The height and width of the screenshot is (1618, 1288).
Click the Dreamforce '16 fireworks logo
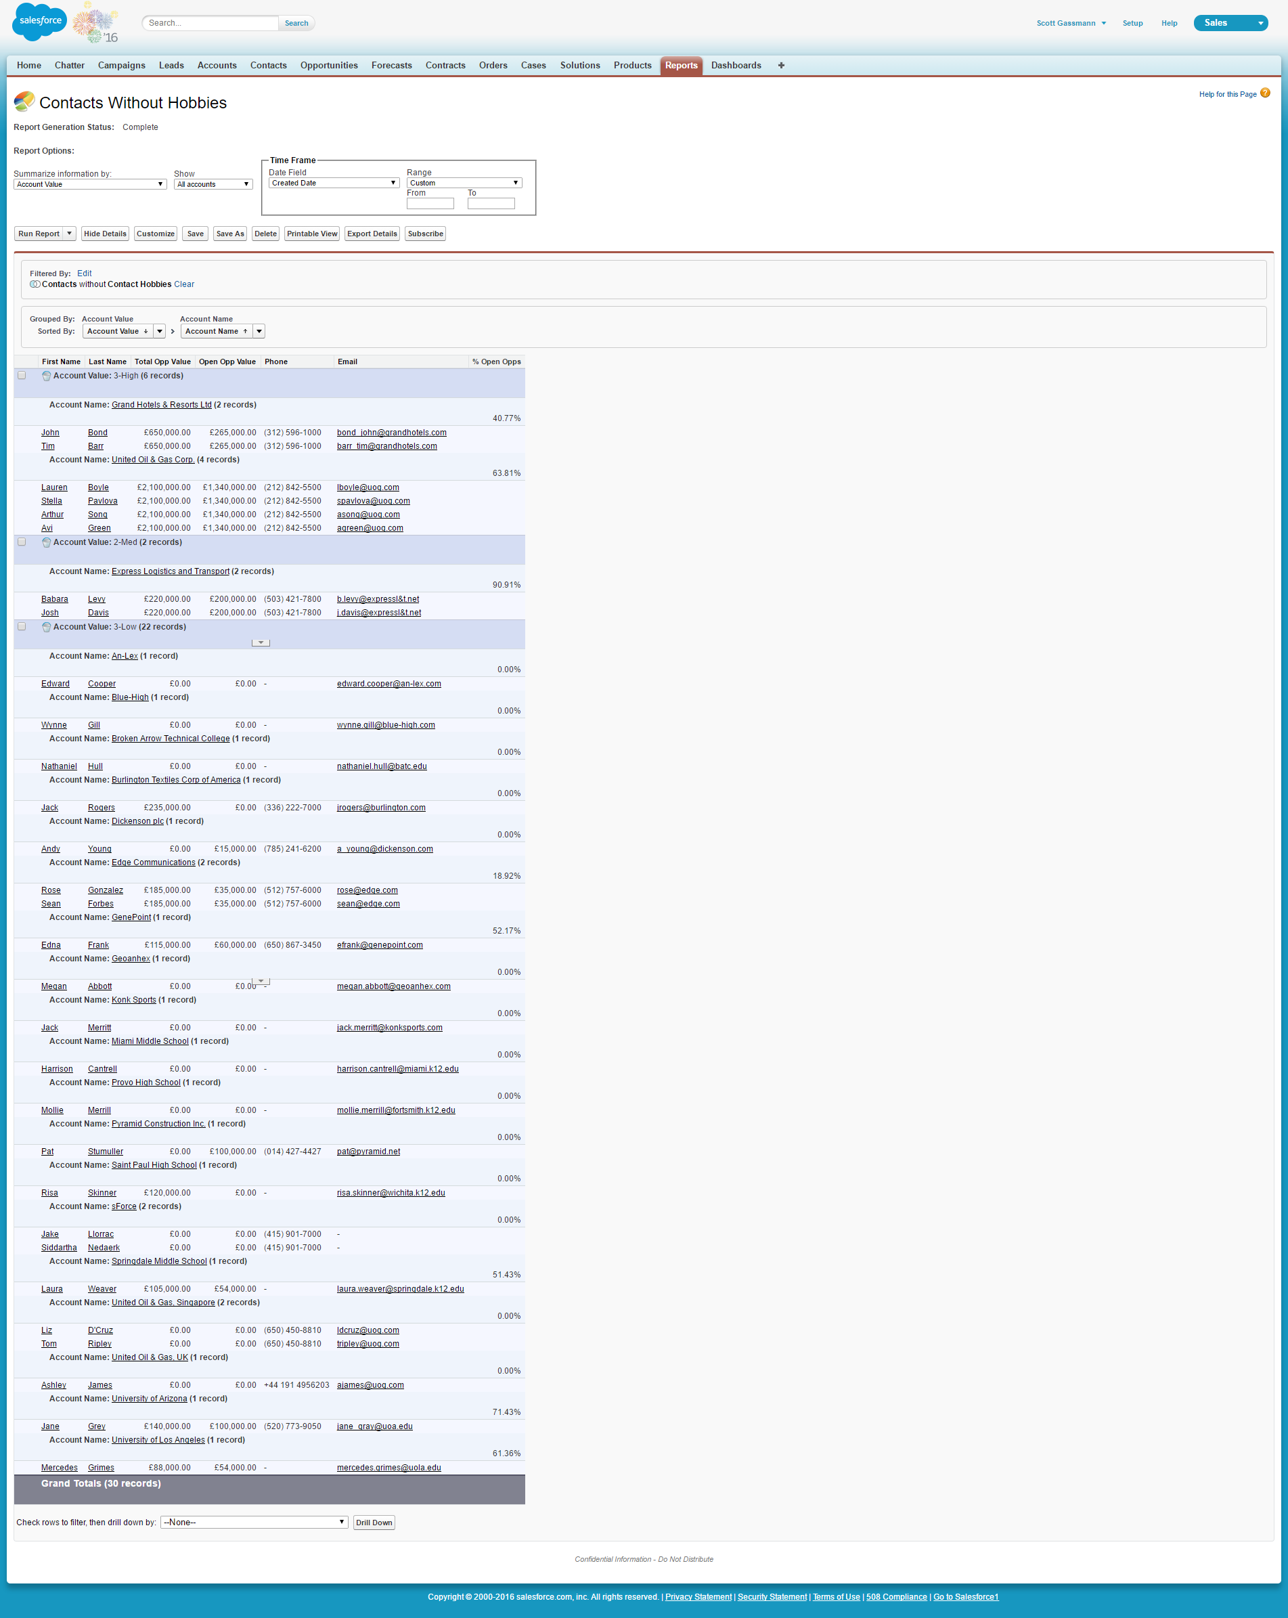click(95, 22)
